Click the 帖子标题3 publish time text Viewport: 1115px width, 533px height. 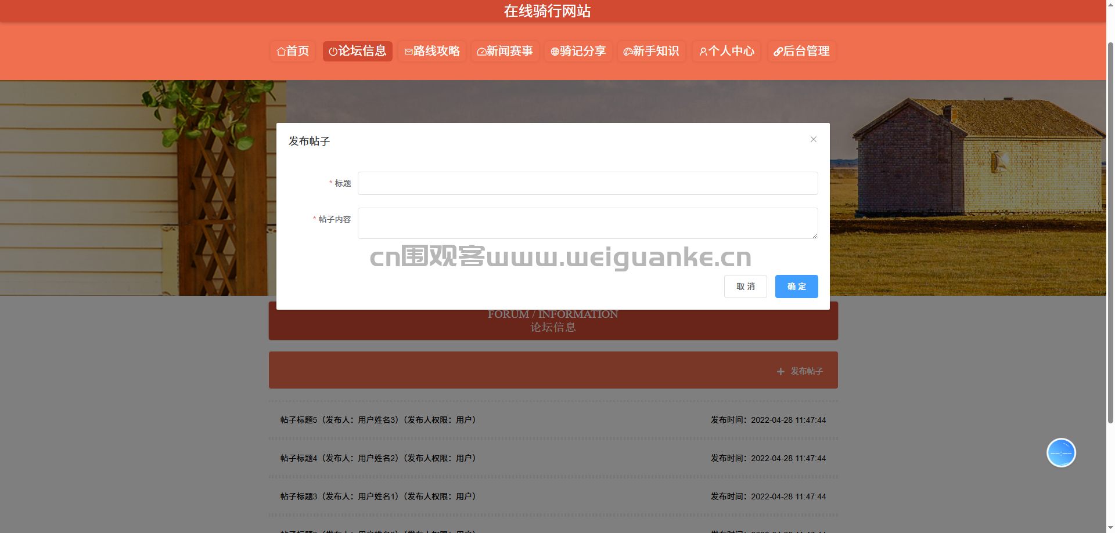pos(768,496)
